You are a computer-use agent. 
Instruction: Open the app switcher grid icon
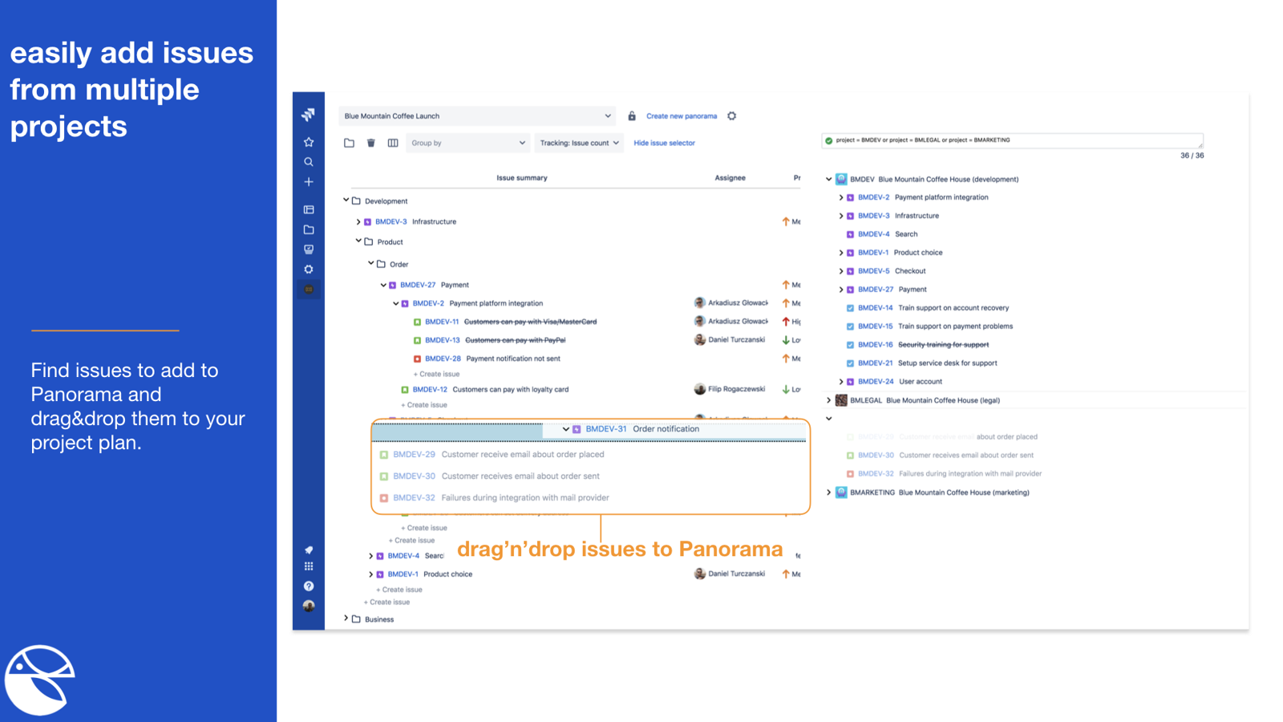[309, 566]
